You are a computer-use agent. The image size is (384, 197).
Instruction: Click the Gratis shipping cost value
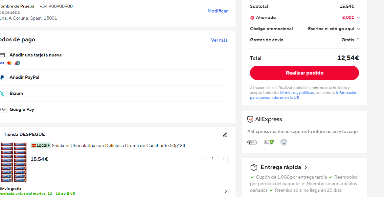tap(348, 40)
